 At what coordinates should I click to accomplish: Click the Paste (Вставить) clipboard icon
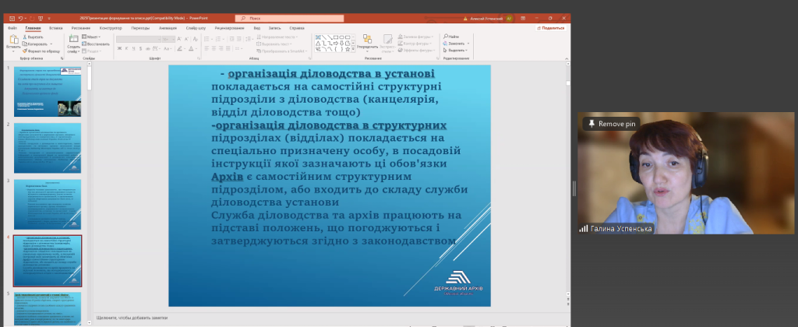[13, 40]
